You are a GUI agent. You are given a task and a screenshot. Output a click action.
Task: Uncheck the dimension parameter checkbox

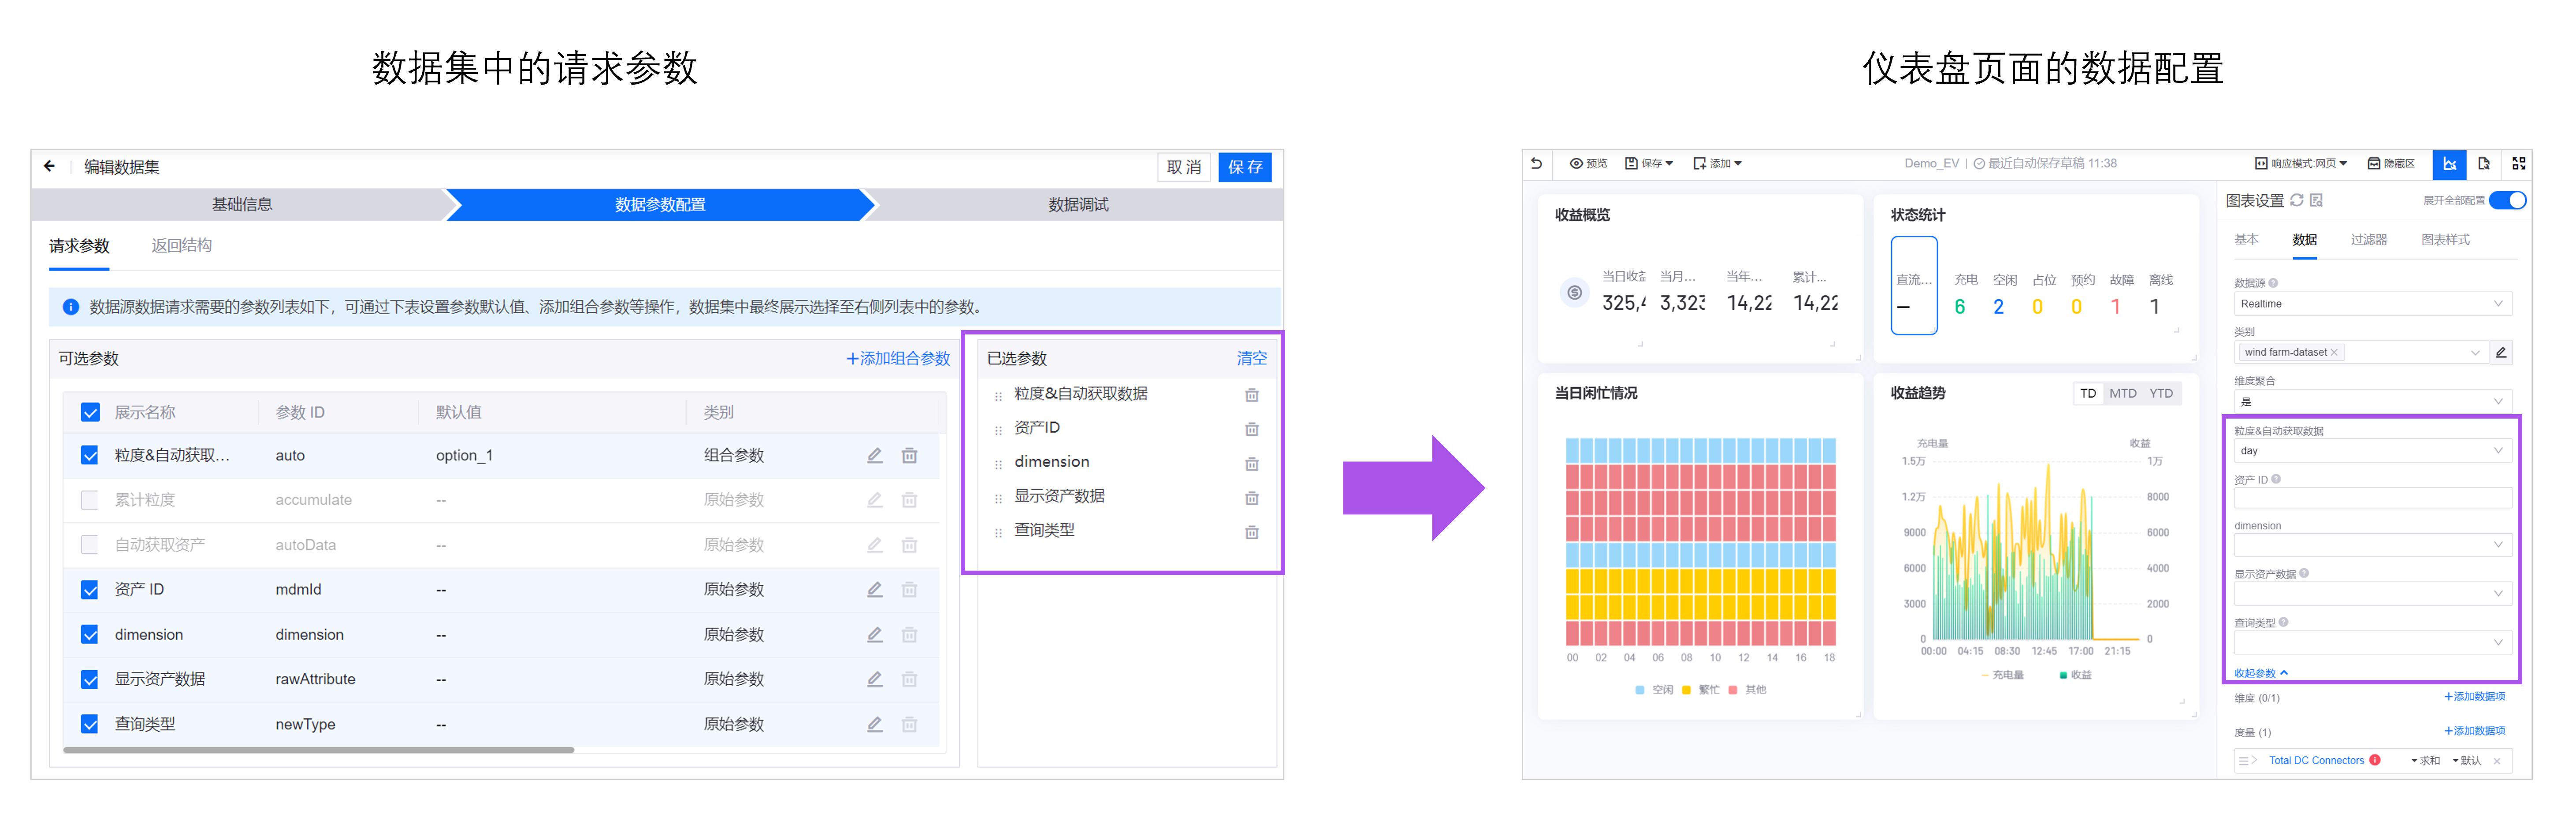point(90,635)
